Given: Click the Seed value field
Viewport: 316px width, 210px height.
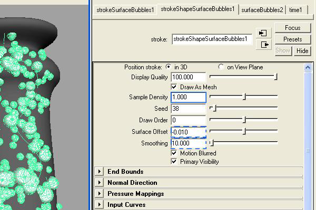Looking at the screenshot, I should click(x=189, y=109).
